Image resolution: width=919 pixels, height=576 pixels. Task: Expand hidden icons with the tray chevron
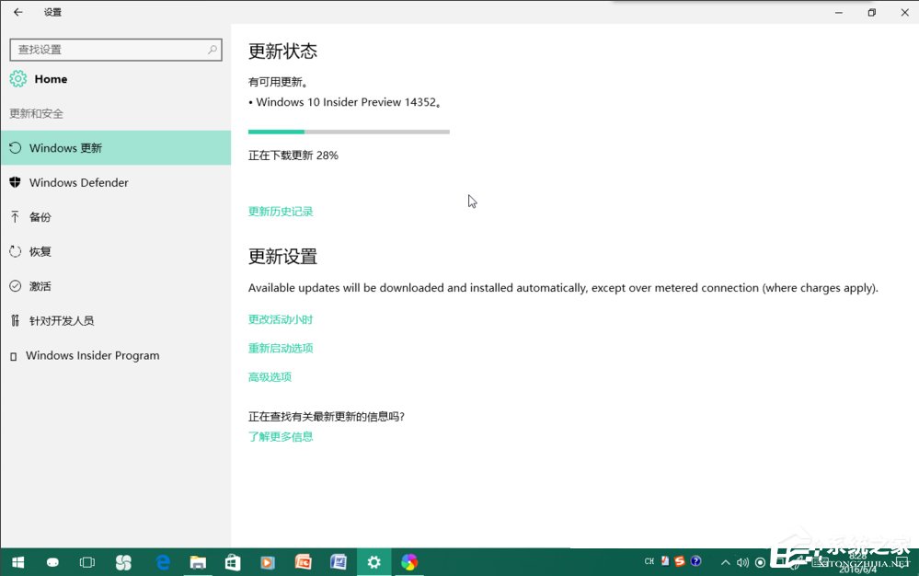(726, 561)
